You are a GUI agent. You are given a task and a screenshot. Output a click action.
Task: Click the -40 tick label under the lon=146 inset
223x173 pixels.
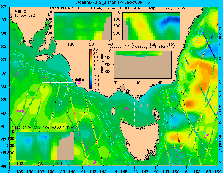(137, 83)
